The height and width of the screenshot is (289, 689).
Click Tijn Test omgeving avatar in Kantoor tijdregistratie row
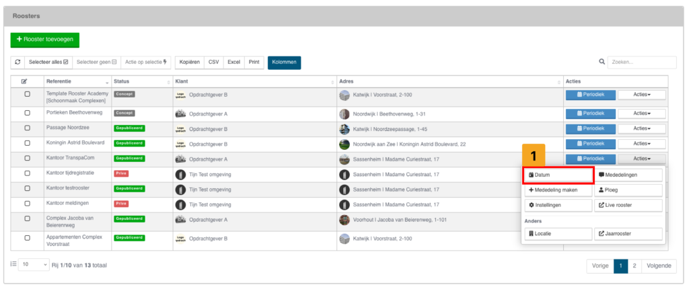180,173
